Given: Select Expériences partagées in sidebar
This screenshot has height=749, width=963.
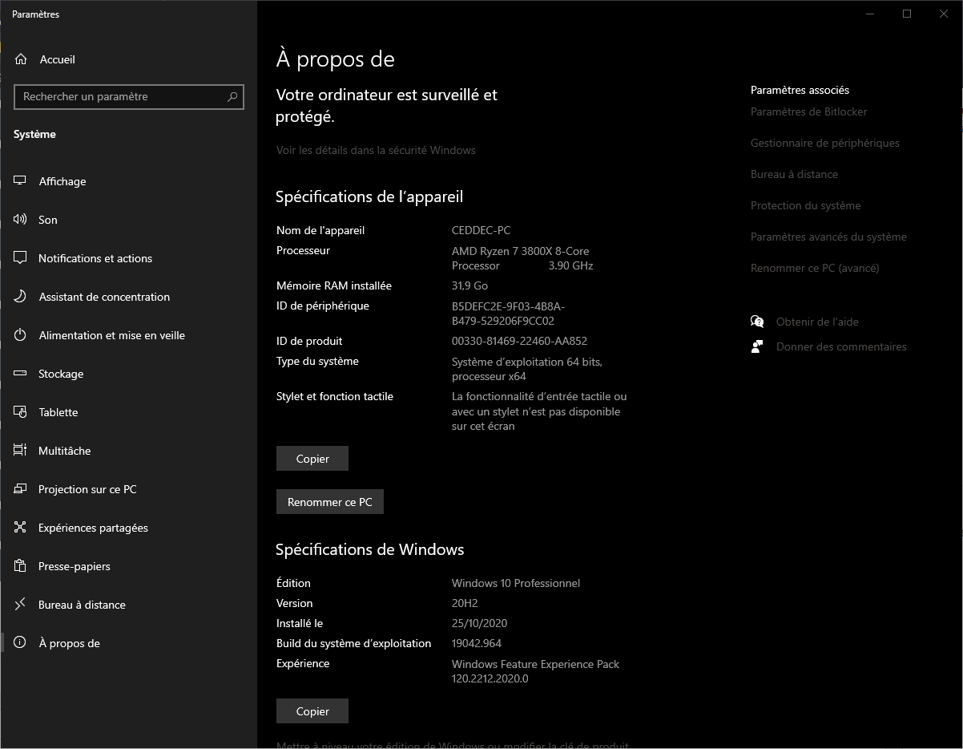Looking at the screenshot, I should pos(93,528).
